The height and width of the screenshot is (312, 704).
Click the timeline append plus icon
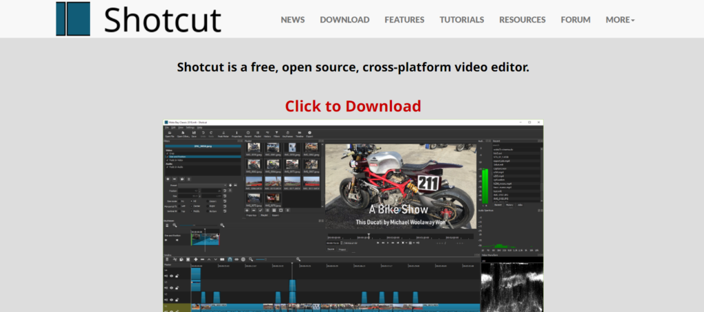coord(196,260)
